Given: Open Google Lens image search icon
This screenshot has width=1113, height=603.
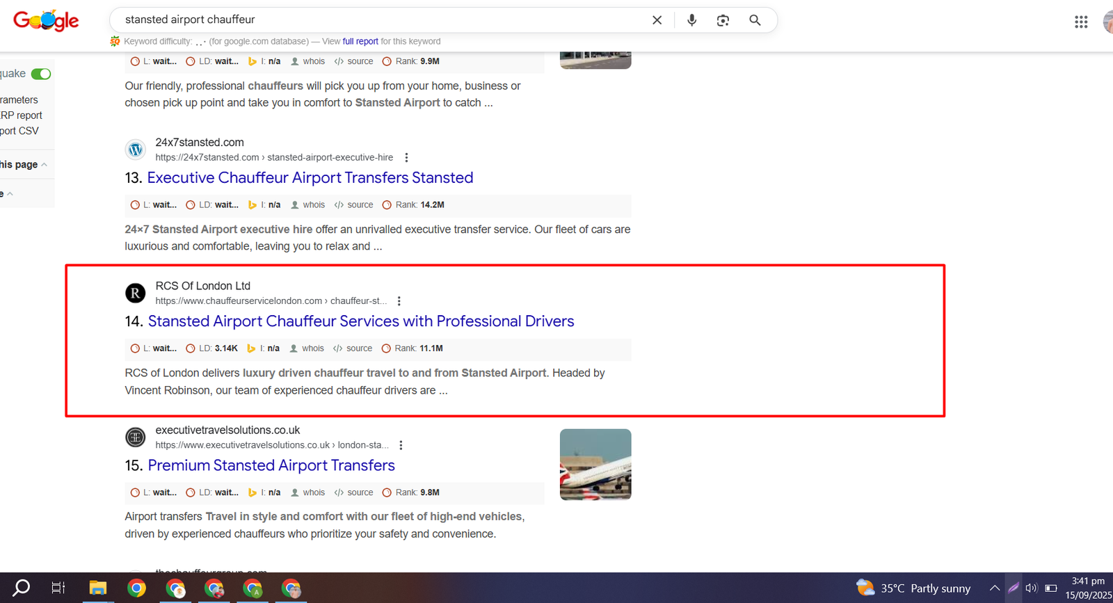Looking at the screenshot, I should 723,20.
